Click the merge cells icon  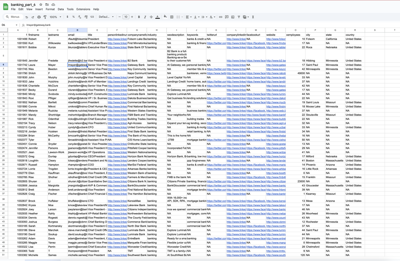click(178, 17)
